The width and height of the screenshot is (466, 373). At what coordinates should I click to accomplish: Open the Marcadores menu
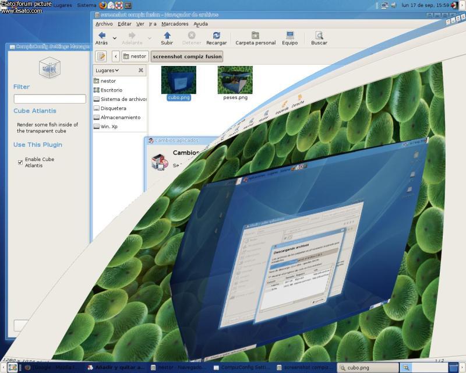pyautogui.click(x=175, y=24)
